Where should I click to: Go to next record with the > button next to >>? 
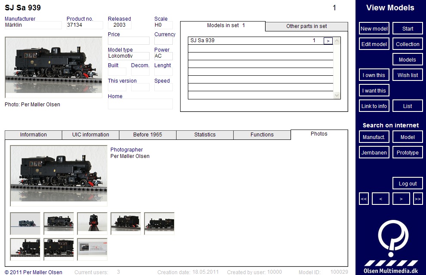click(401, 199)
